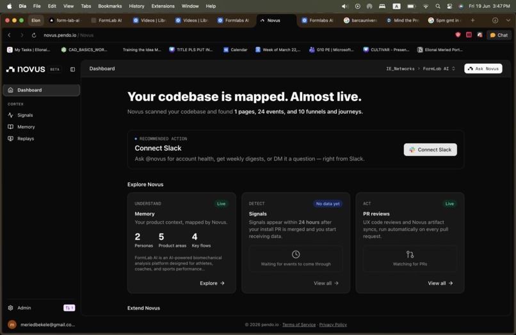Open a new tab with the plus icon
The height and width of the screenshot is (335, 516).
pos(472,20)
